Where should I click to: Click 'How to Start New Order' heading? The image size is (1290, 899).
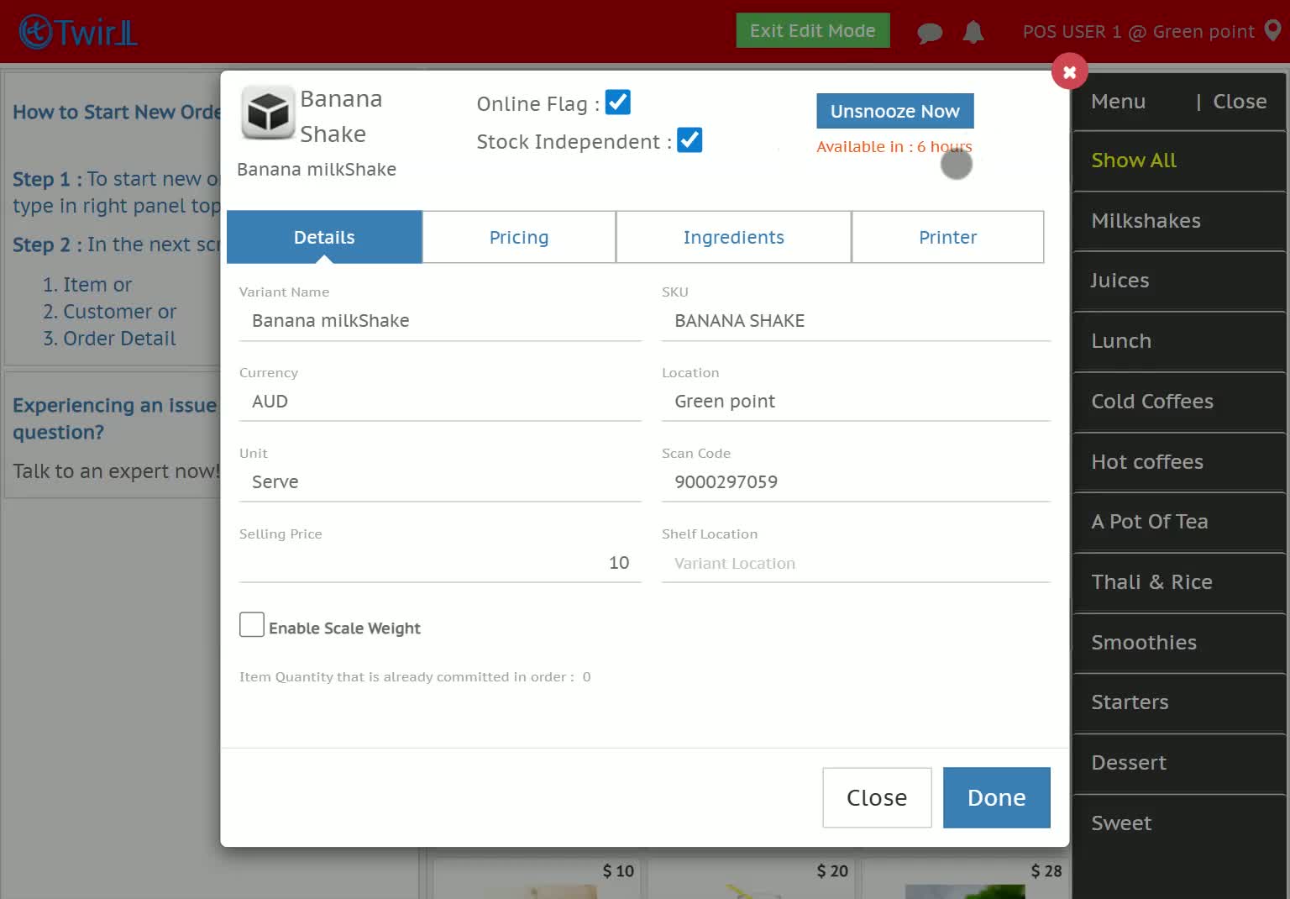click(117, 113)
